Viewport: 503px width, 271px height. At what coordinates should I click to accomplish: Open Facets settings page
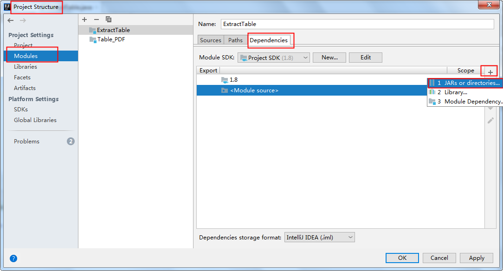[22, 77]
